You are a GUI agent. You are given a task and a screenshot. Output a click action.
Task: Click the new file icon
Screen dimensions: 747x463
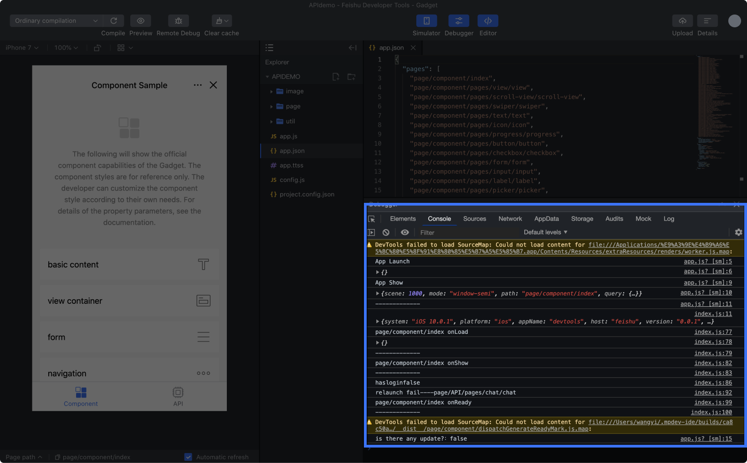click(x=336, y=76)
